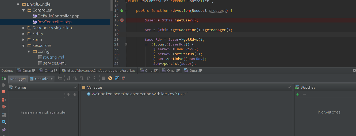The width and height of the screenshot is (356, 136).
Task: Click the Step Into debugger icon
Action: point(75,78)
